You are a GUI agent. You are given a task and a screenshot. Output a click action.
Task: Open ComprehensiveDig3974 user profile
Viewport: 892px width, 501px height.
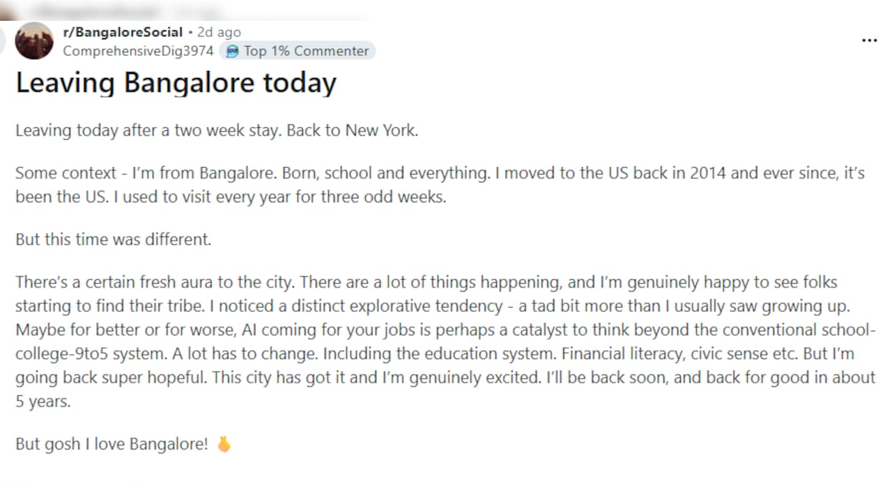[x=138, y=51]
